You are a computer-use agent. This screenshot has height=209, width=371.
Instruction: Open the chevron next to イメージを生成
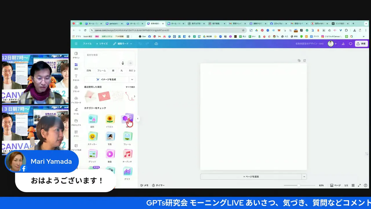pos(132,79)
